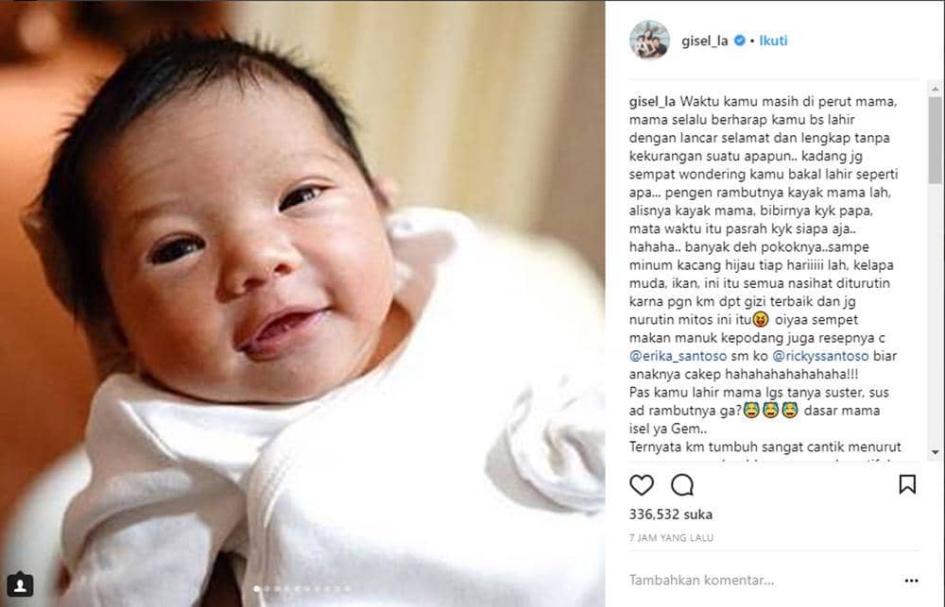Open the @rickyssantoso mention link
Image resolution: width=945 pixels, height=607 pixels.
[820, 356]
